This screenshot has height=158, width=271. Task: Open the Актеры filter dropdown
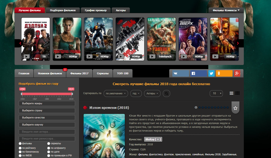pyautogui.click(x=152, y=93)
